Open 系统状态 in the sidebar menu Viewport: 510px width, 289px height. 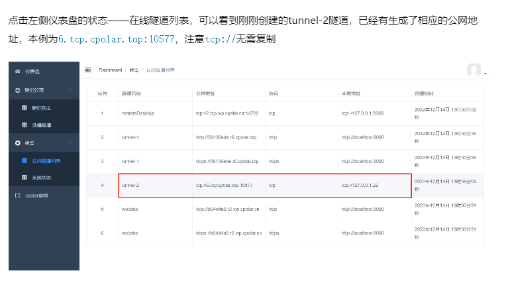pos(43,178)
